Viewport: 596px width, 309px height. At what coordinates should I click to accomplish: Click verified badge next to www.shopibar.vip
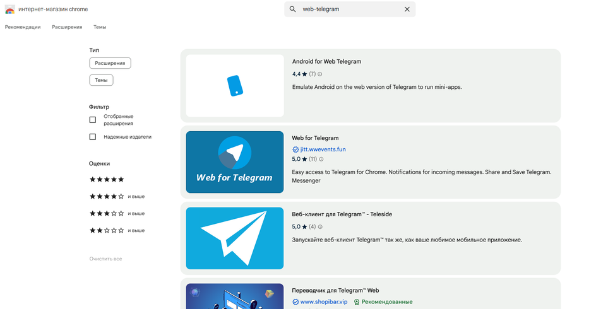295,302
